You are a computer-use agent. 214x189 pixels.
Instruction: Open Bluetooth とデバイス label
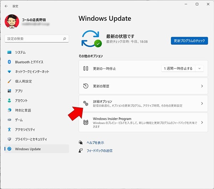(29, 62)
